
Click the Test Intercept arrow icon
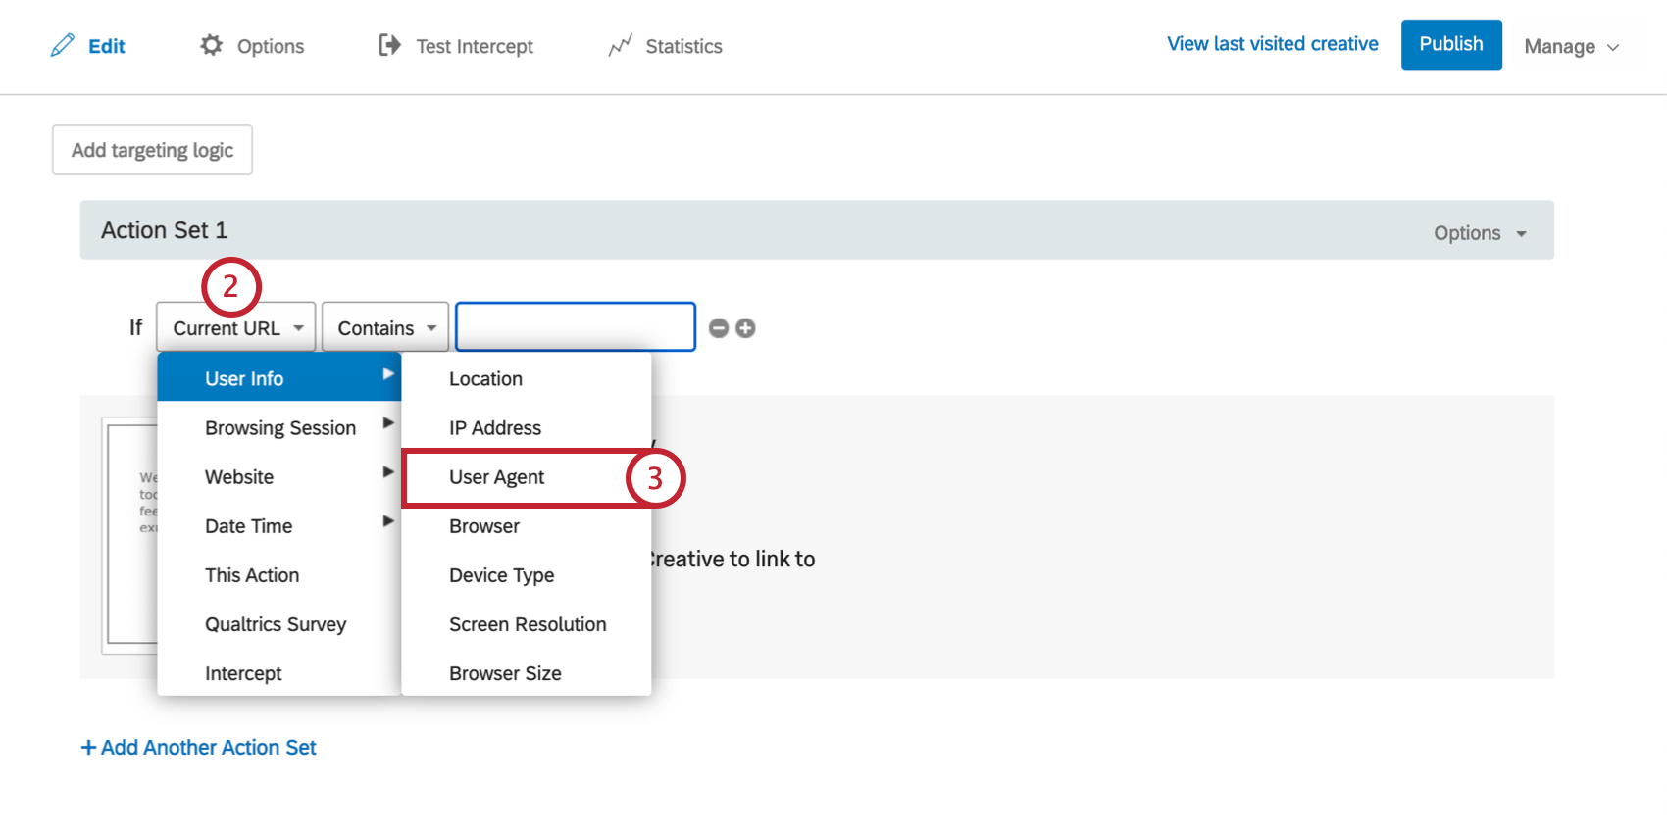(x=389, y=45)
